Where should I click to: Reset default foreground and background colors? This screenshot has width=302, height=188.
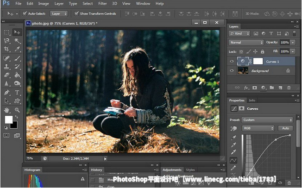[6, 127]
